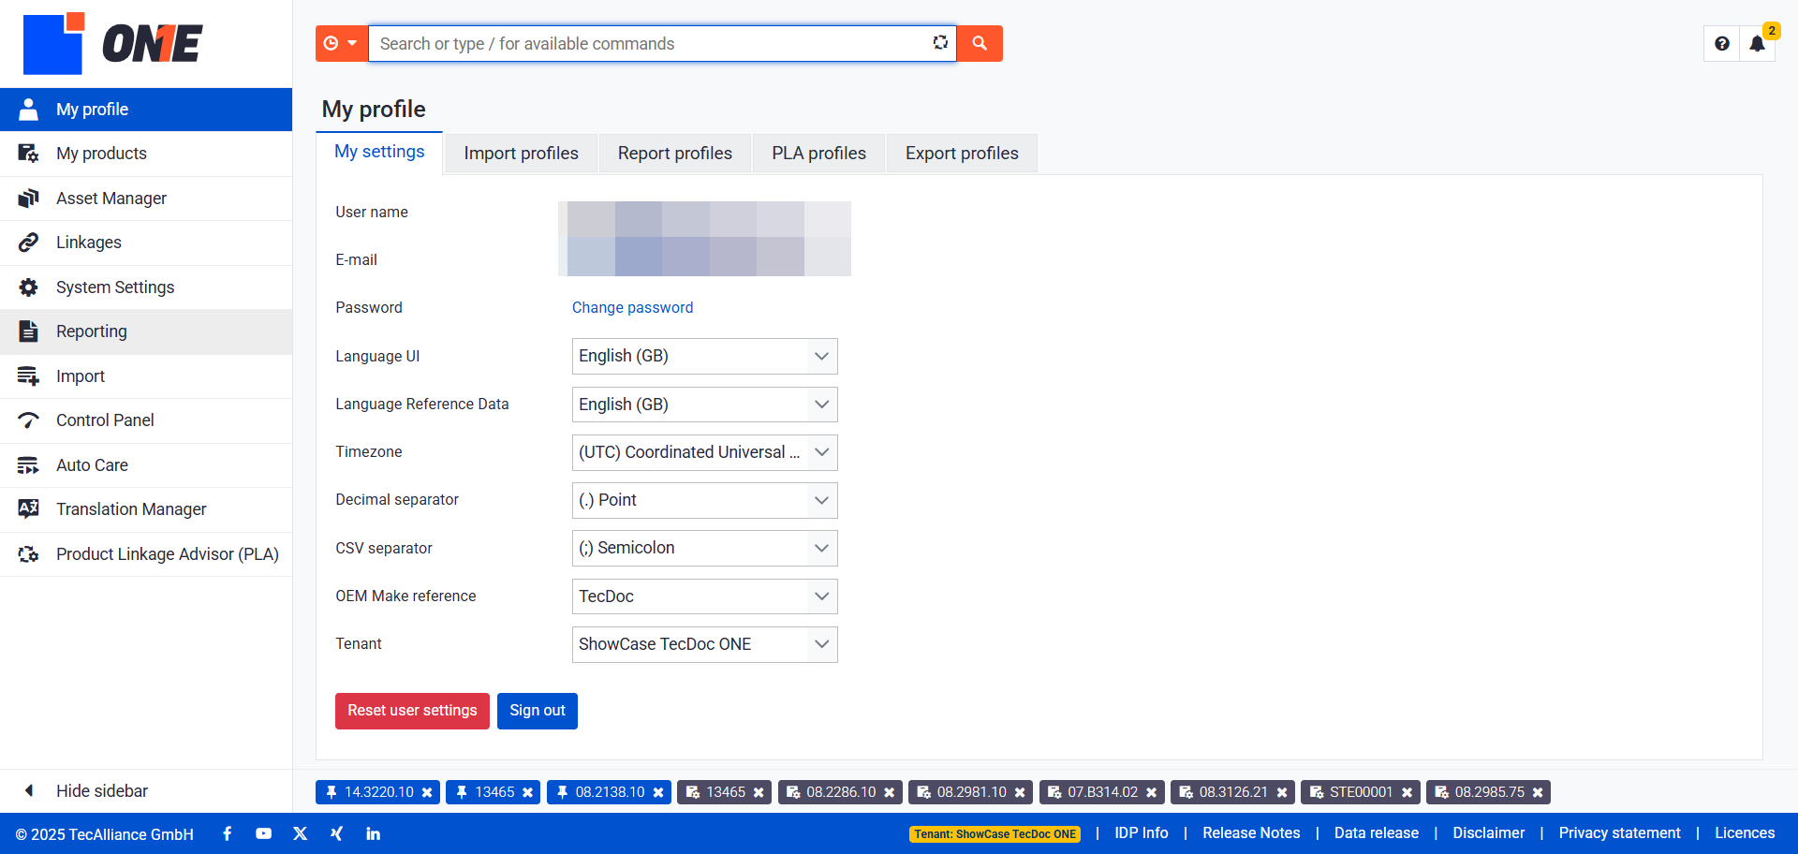Open the Facebook footer icon
Viewport: 1798px width, 854px height.
click(x=228, y=833)
